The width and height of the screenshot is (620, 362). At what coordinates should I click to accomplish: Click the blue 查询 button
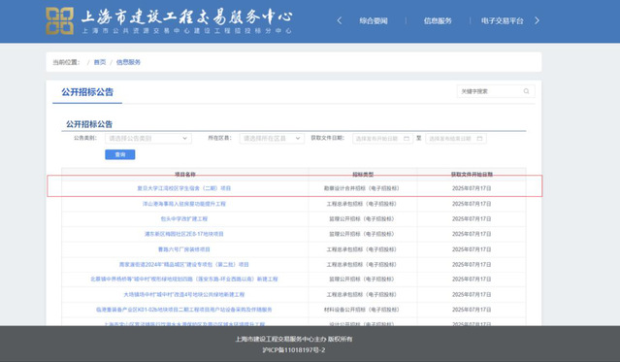tap(120, 154)
